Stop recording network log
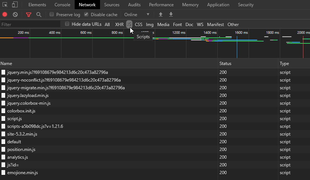The height and width of the screenshot is (180, 310). (5, 15)
